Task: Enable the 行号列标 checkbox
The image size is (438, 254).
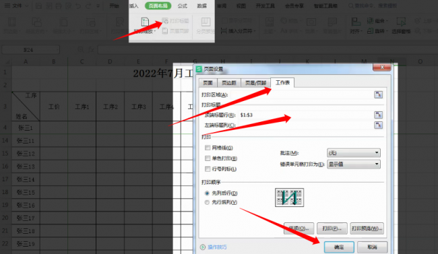Action: (208, 169)
